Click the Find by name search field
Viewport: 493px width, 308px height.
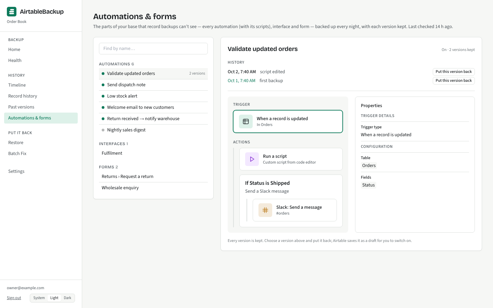click(x=153, y=49)
